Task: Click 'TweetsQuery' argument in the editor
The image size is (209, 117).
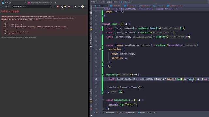Action: click(175, 45)
